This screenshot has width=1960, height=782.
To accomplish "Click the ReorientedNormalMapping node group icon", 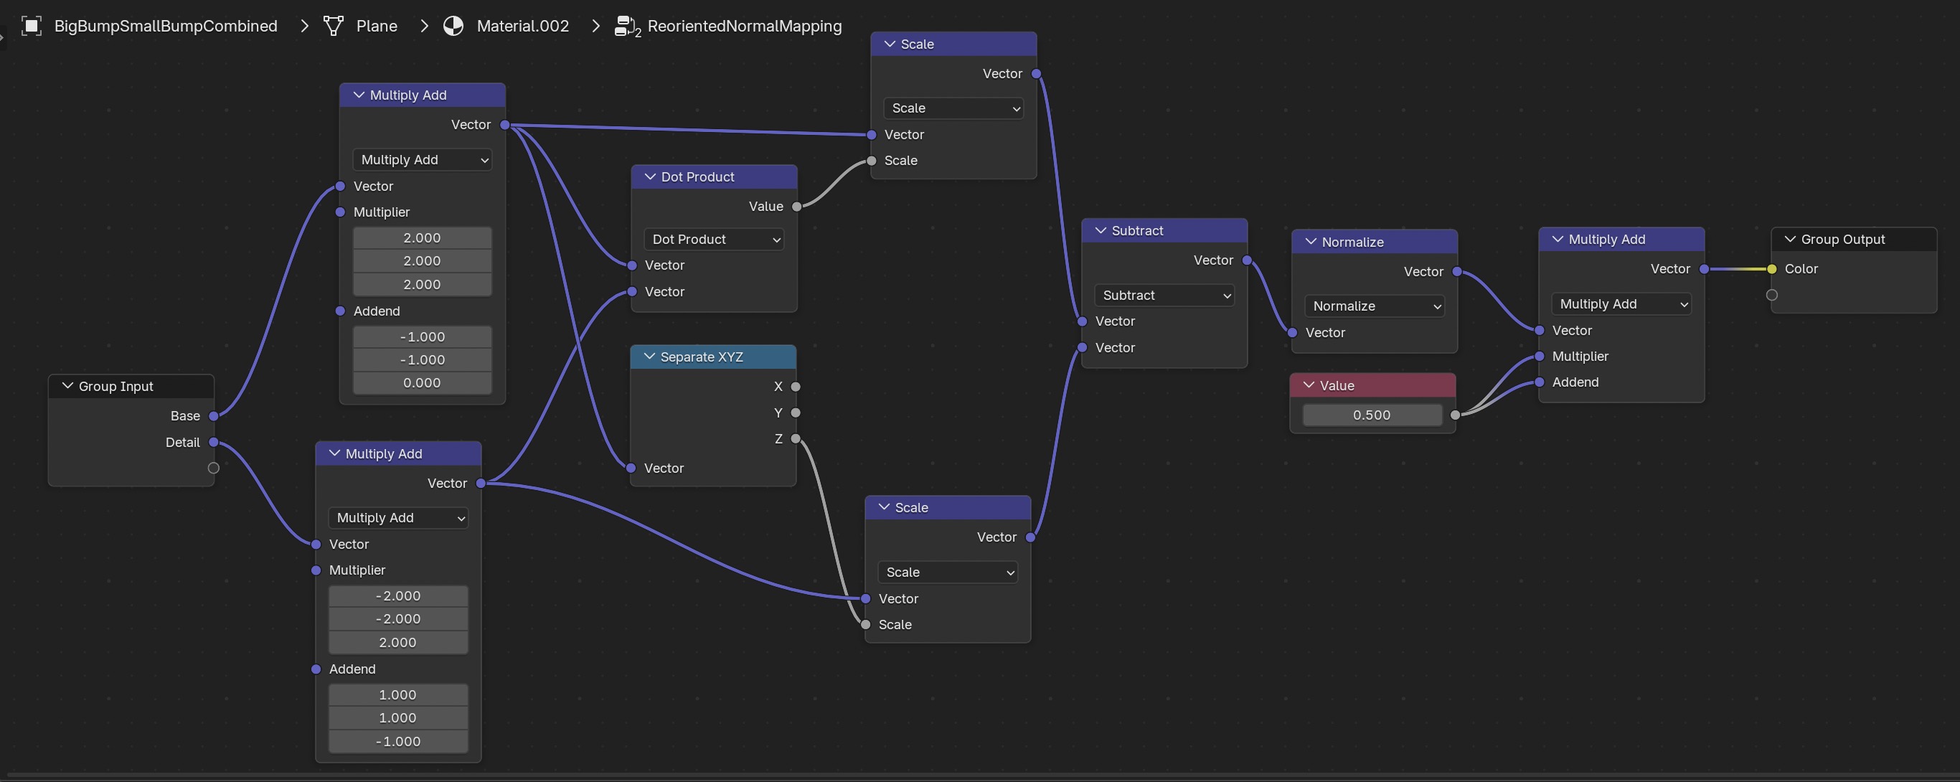I will point(626,27).
